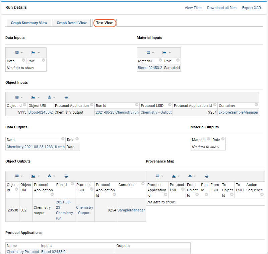Open Object Id column menu in Object Inputs
Viewport: 268px width, 254px height.
[x=24, y=105]
